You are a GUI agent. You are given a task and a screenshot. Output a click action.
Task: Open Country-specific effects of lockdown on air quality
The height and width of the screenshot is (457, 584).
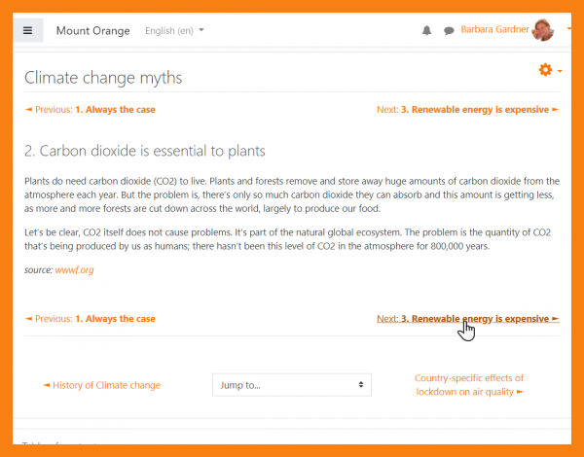469,385
